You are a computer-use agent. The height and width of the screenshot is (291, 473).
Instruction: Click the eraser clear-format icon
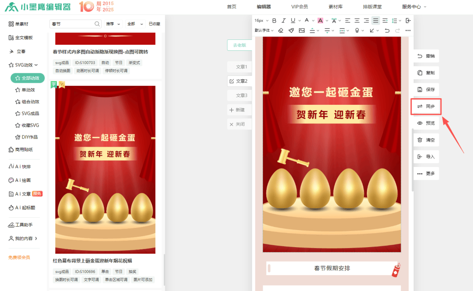pos(280,31)
